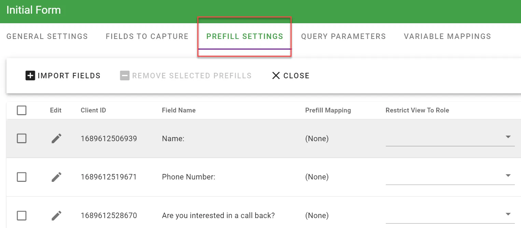Click the minus icon for Remove Selected Prefills
Screen dimensions: 521x228
pyautogui.click(x=125, y=76)
